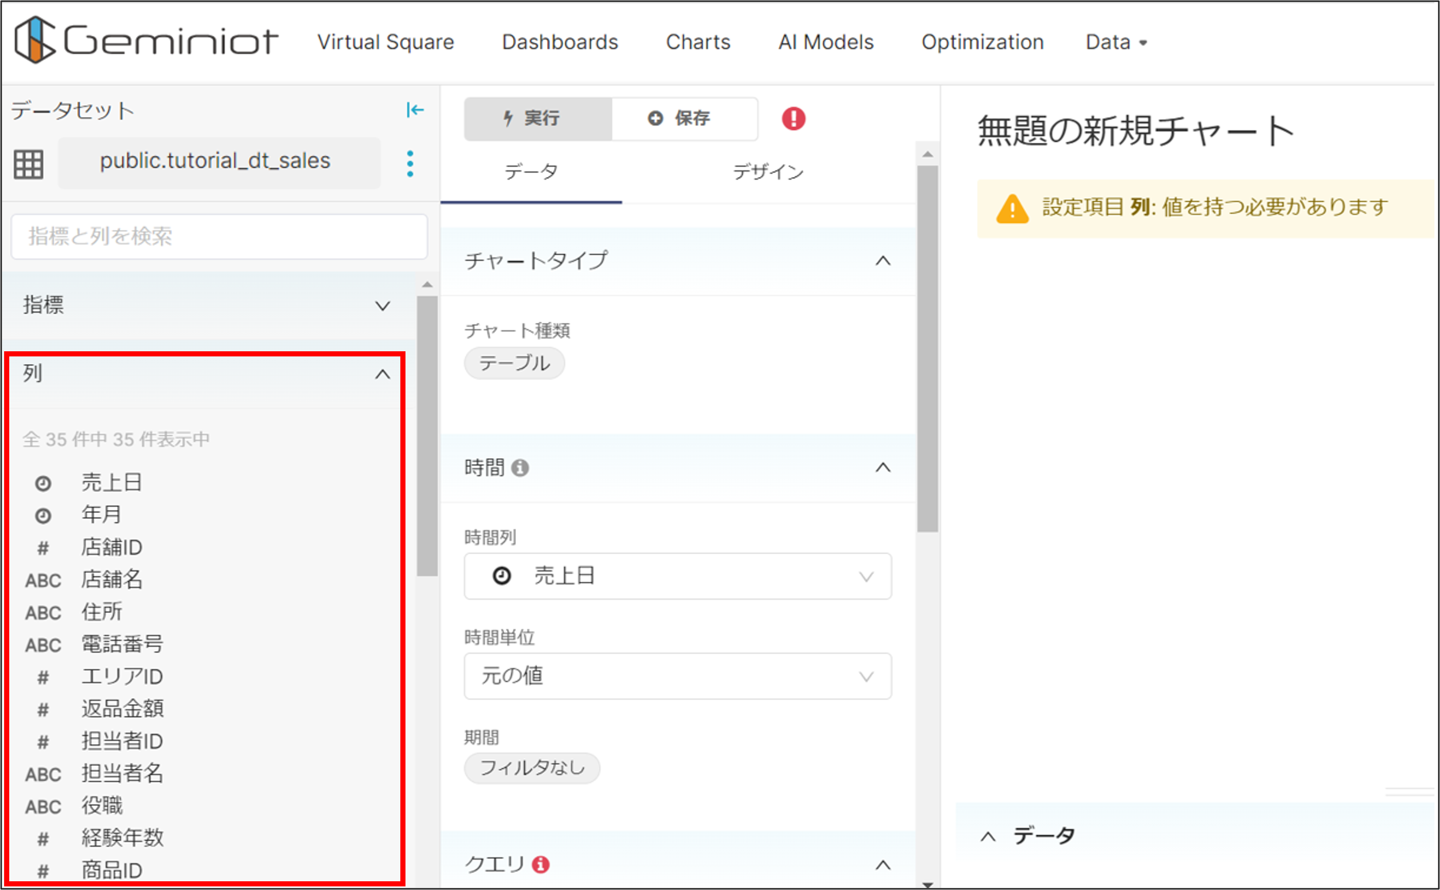The width and height of the screenshot is (1440, 890).
Task: Click the clock icon beside 年月 column
Action: coord(43,516)
